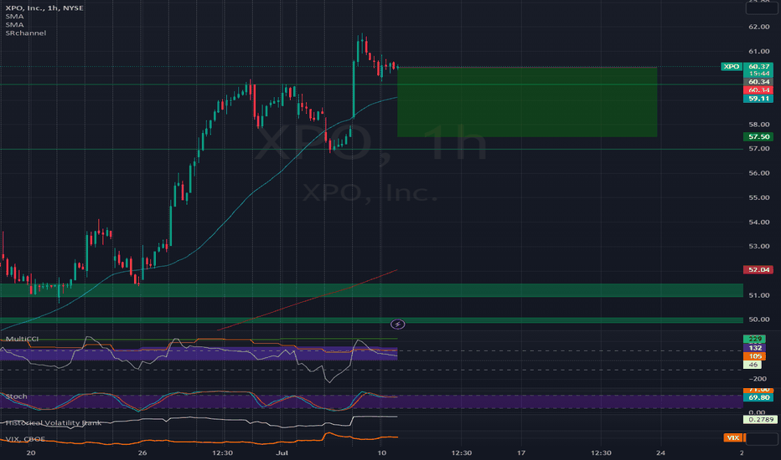Image resolution: width=781 pixels, height=460 pixels.
Task: Click the 58.00 price axis label
Action: pos(759,125)
